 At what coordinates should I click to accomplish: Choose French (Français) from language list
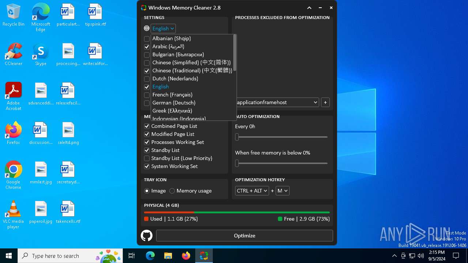click(172, 95)
